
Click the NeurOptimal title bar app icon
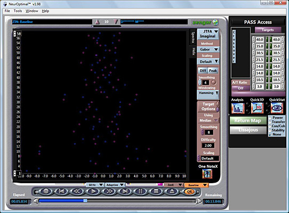(x=5, y=4)
